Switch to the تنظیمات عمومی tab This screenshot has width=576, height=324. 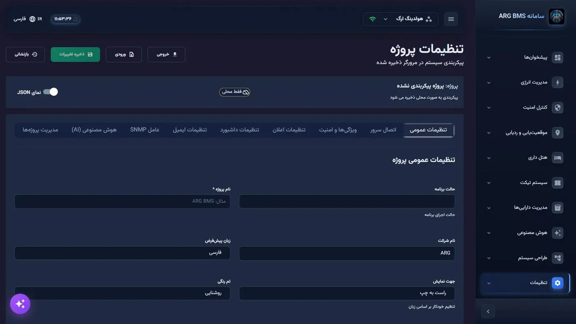click(x=428, y=130)
